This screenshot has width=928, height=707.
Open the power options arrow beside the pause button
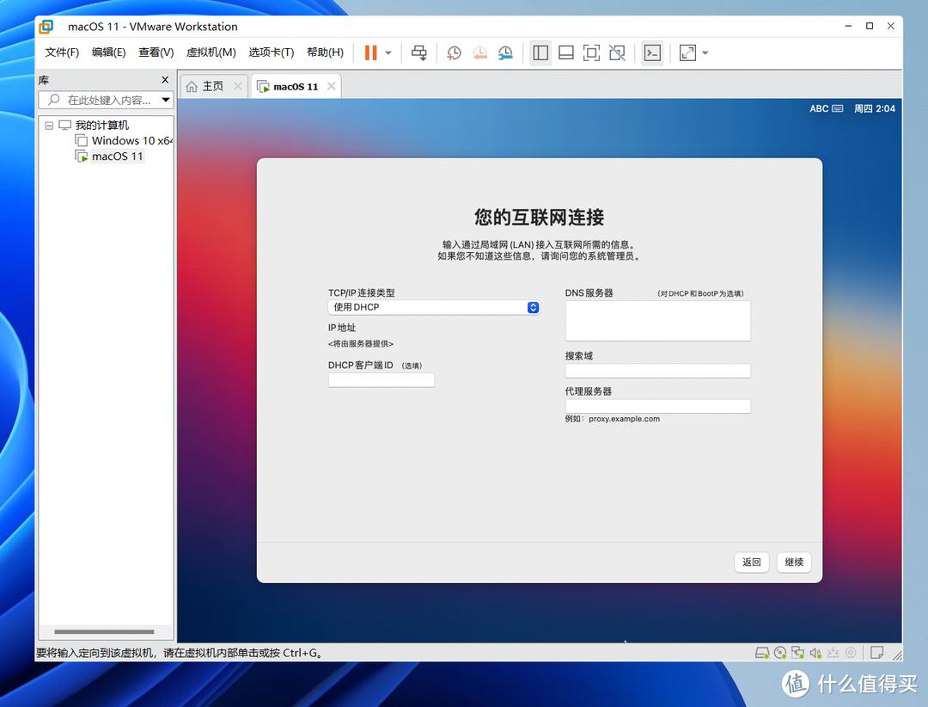coord(388,52)
